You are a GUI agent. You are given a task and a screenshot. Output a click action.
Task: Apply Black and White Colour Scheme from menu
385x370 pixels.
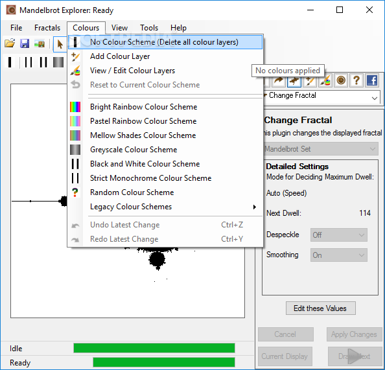pos(165,164)
